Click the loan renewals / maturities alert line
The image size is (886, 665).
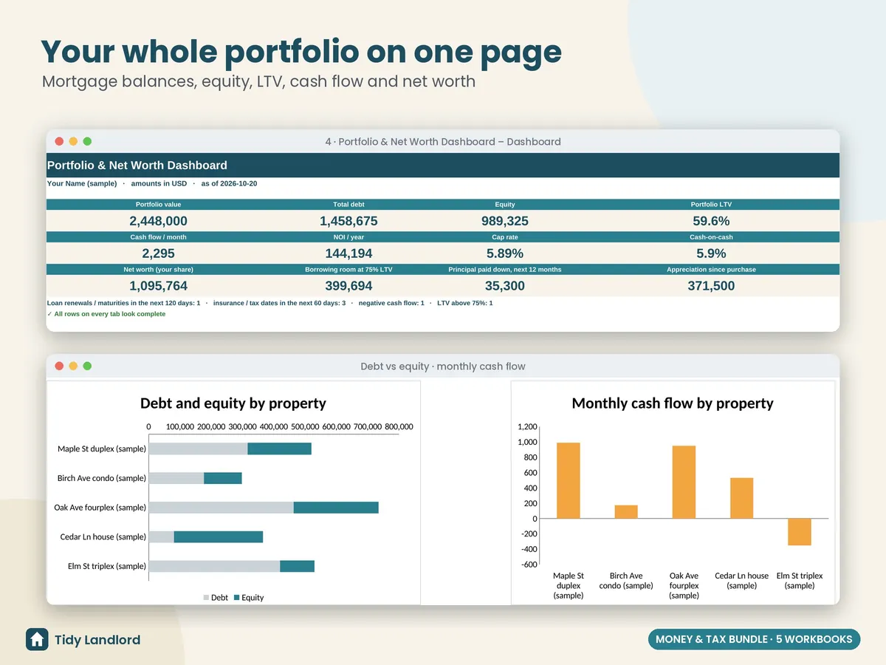(269, 303)
